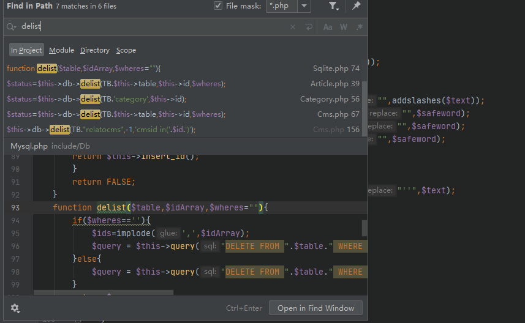Image resolution: width=525 pixels, height=323 pixels.
Task: Click in the delist search input field
Action: (x=153, y=27)
